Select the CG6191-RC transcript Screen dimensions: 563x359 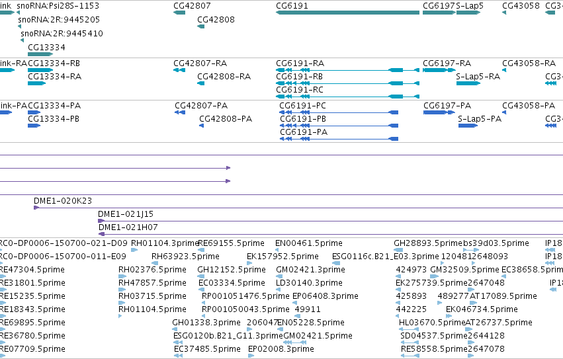tap(347, 97)
